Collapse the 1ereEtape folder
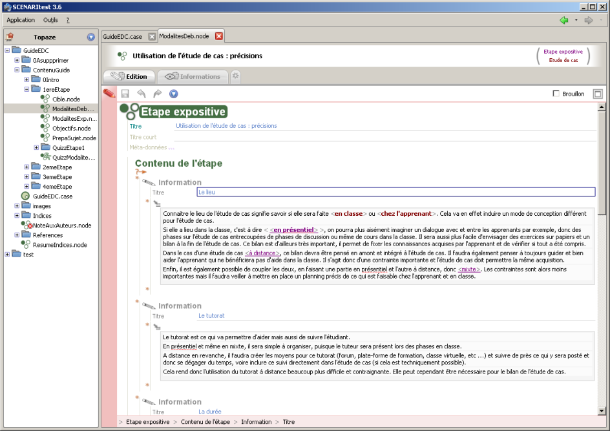Screen dimensions: 610x431 pyautogui.click(x=27, y=90)
